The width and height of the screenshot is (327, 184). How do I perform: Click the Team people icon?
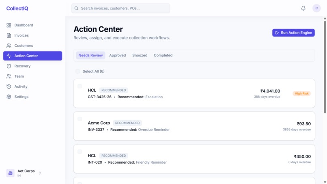pos(9,76)
